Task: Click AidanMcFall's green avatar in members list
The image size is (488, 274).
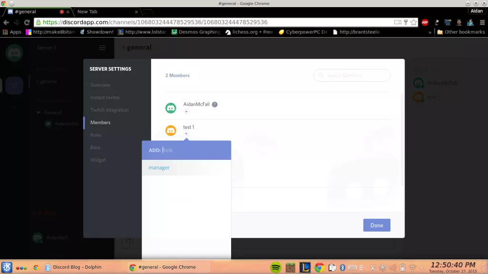Action: point(171,108)
